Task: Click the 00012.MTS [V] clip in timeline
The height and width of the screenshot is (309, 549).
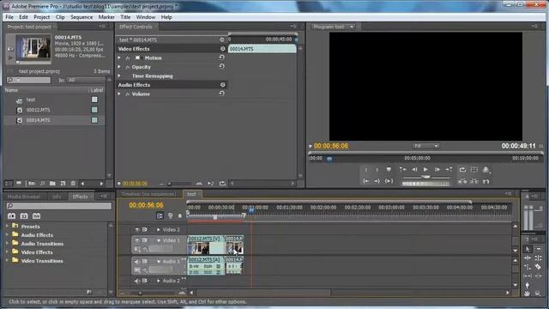Action: [x=206, y=245]
